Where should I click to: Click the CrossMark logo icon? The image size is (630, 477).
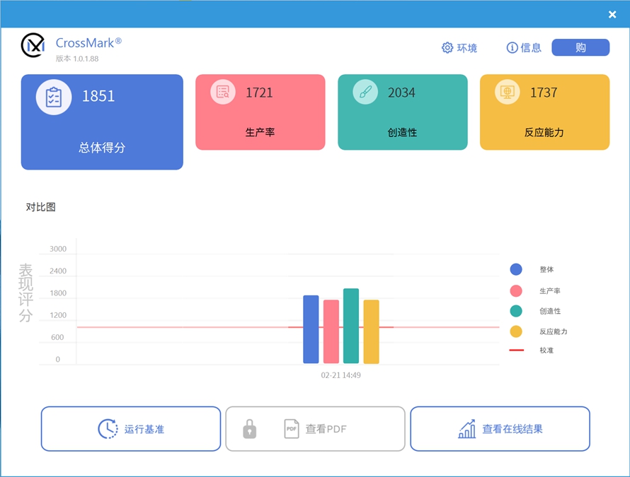33,46
